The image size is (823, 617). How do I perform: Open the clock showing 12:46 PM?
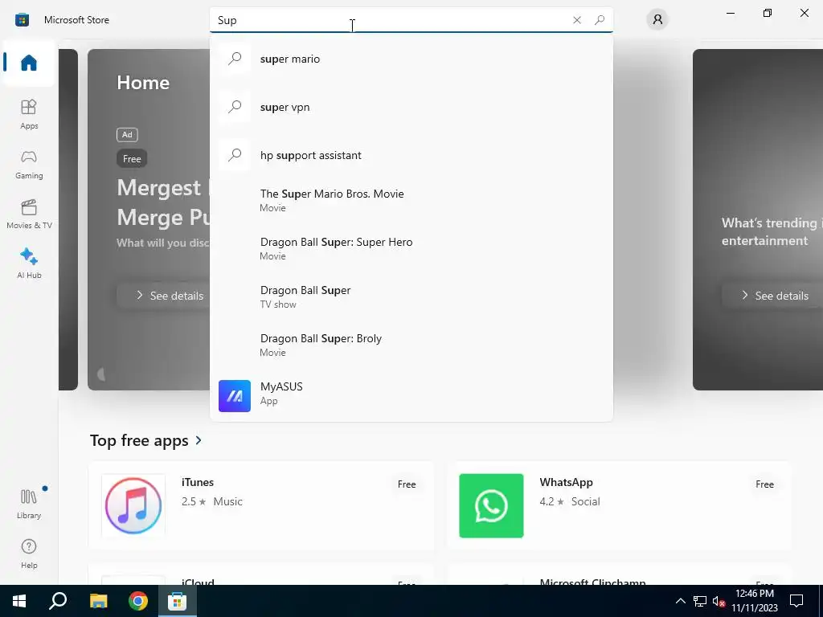(754, 601)
